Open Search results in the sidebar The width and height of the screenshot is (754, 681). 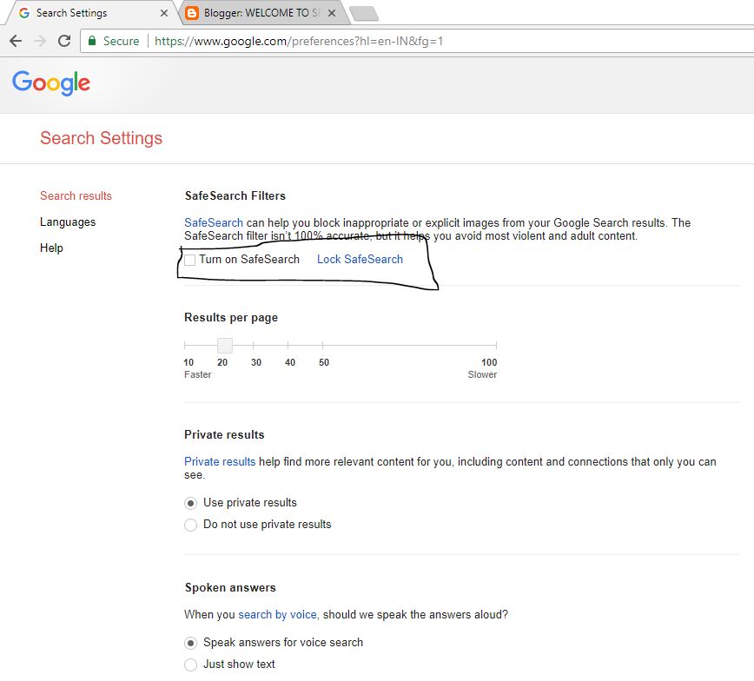76,195
